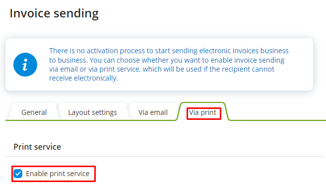Click the blue information icon
The image size is (326, 189).
[25, 65]
